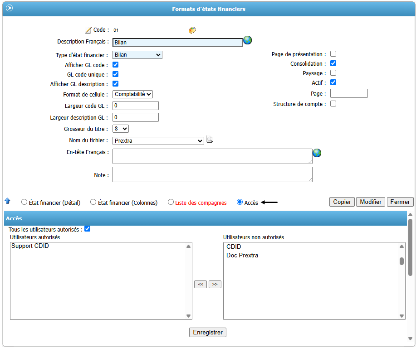Open the color palette icon near Code

pos(192,30)
